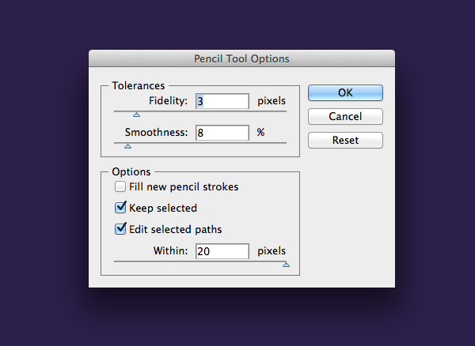Click the percent sign beside Smoothness field
The width and height of the screenshot is (475, 346).
pos(260,133)
